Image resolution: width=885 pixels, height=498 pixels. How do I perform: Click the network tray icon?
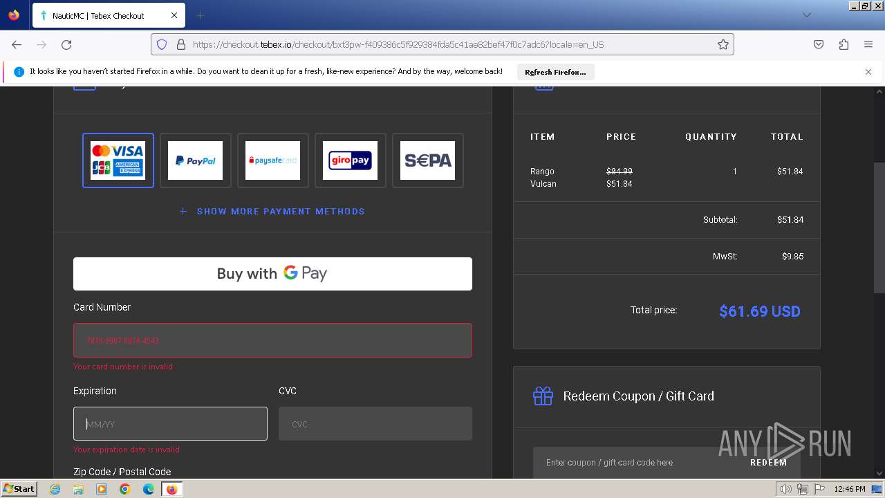point(803,489)
